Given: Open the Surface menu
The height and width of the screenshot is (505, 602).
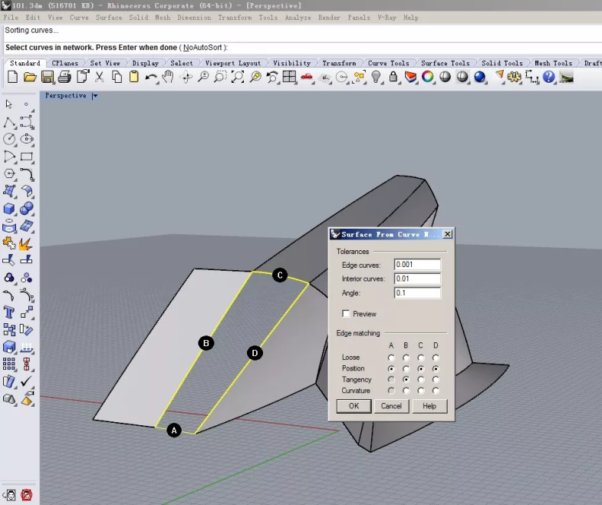Looking at the screenshot, I should pyautogui.click(x=109, y=17).
